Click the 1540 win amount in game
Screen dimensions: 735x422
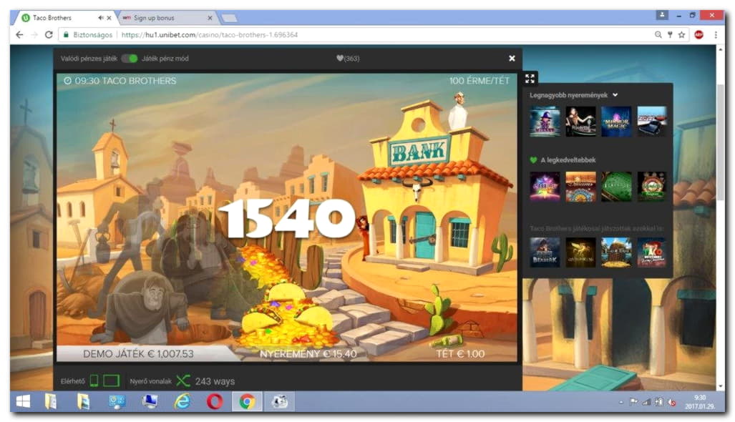pos(286,218)
